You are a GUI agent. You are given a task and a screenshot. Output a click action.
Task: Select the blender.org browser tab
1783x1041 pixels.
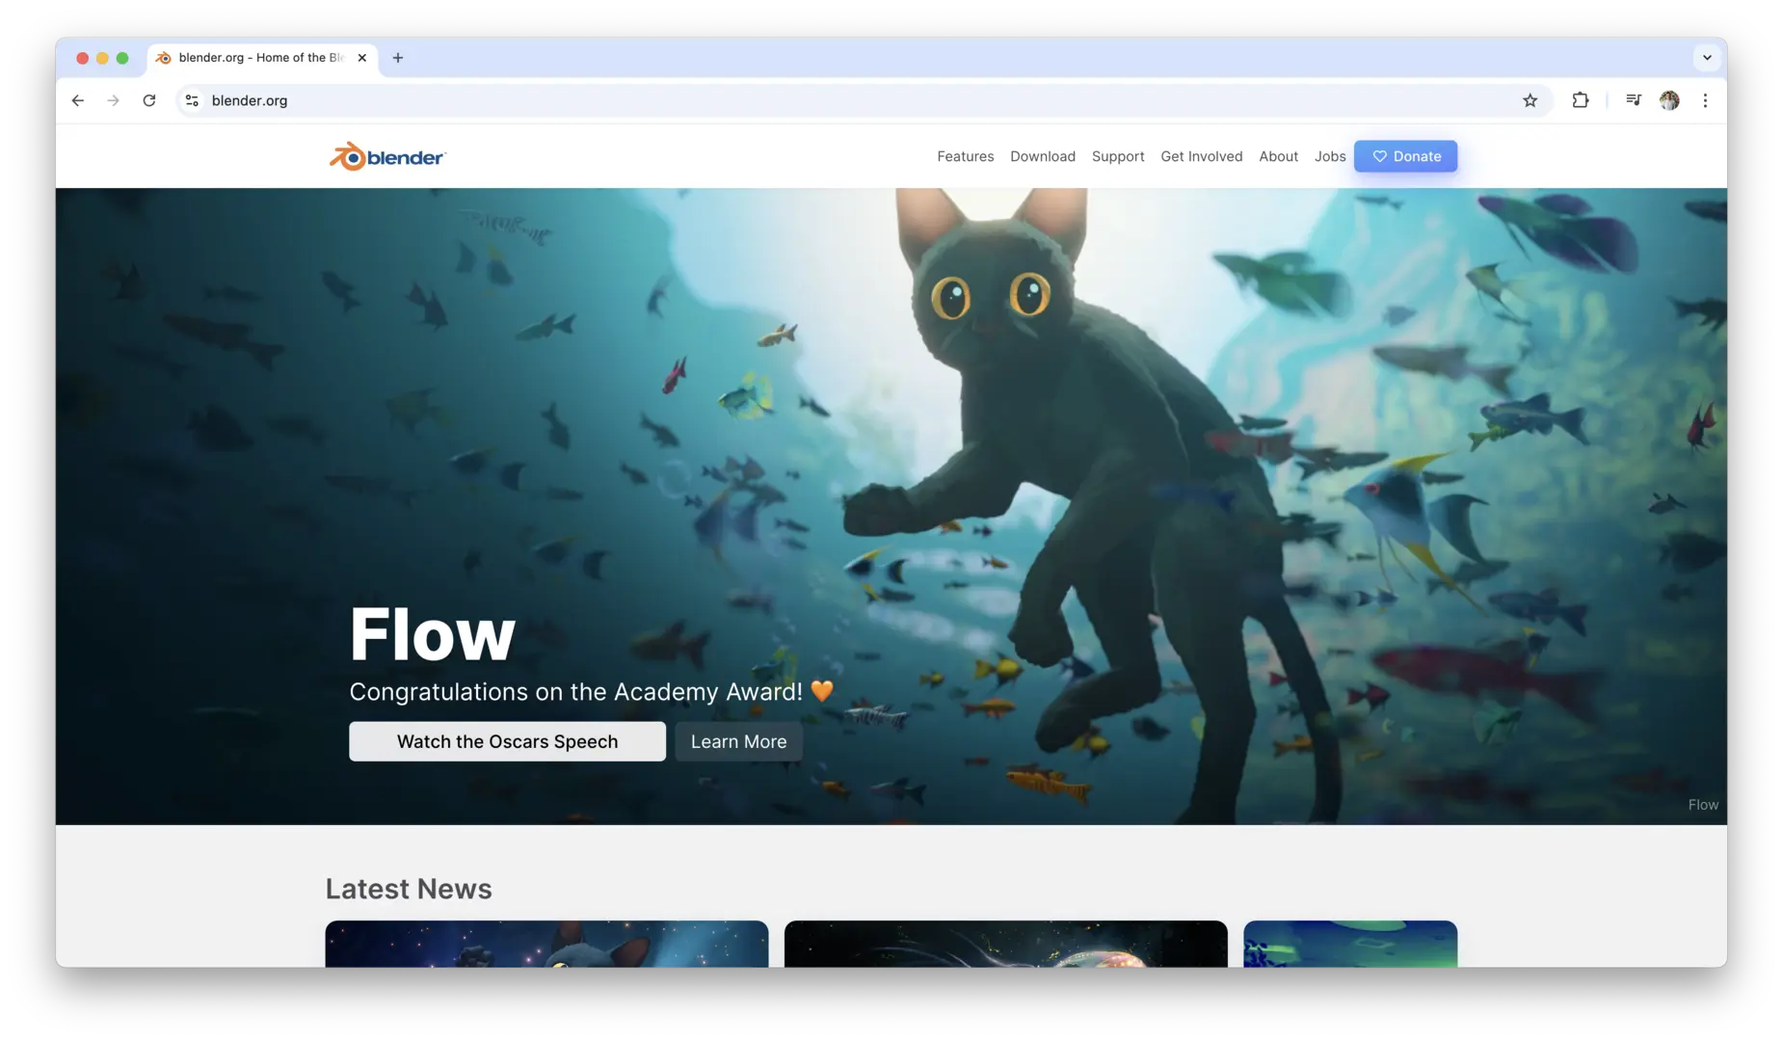(262, 58)
